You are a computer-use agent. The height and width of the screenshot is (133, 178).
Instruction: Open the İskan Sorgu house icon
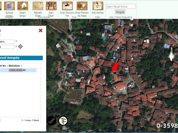[x=23, y=6]
